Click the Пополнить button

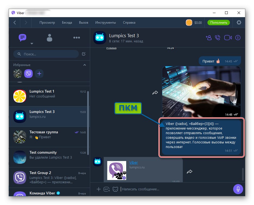pyautogui.click(x=219, y=23)
